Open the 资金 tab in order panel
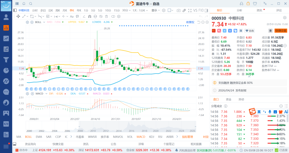 (x=229, y=99)
